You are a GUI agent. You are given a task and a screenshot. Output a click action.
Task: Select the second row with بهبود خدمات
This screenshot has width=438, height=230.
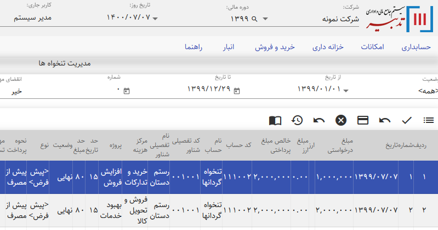coord(219,210)
